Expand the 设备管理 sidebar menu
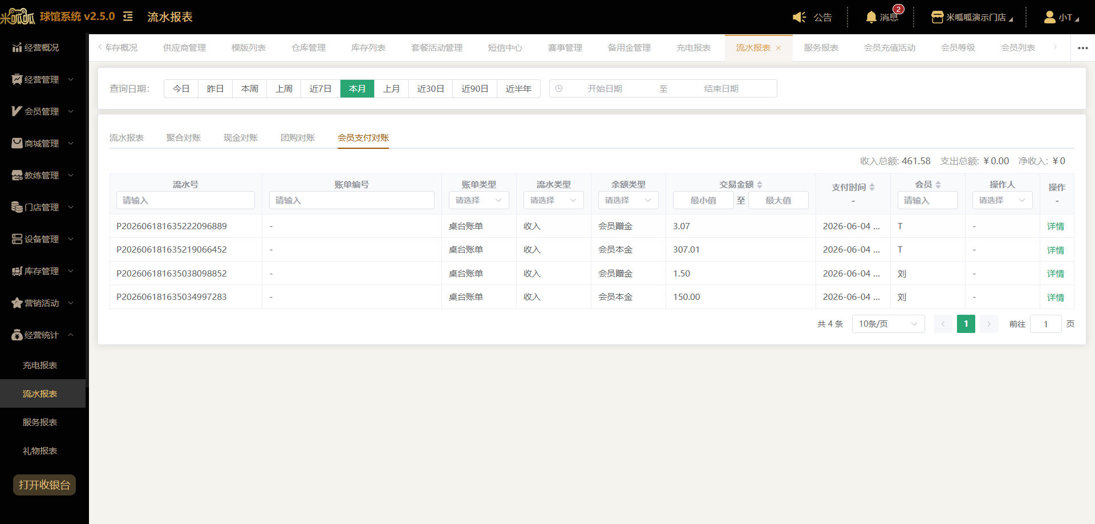The image size is (1095, 524). (x=43, y=239)
